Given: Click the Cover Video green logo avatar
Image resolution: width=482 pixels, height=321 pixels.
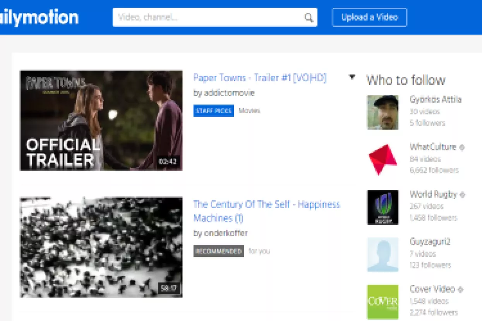Looking at the screenshot, I should coord(383,302).
